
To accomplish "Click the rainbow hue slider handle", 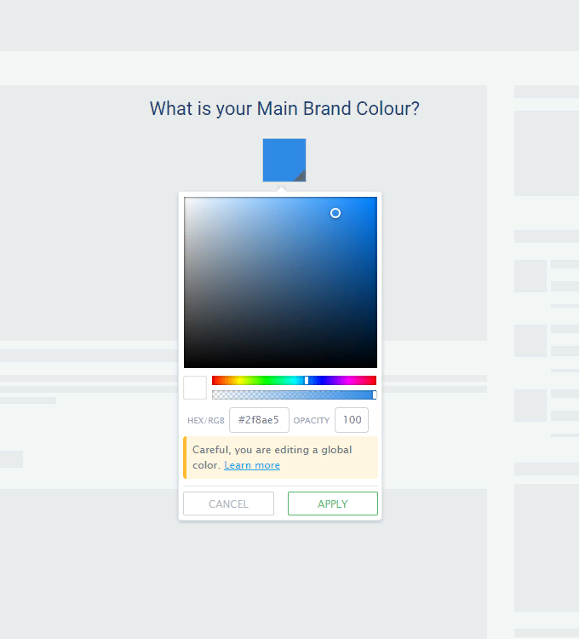I will pyautogui.click(x=307, y=380).
